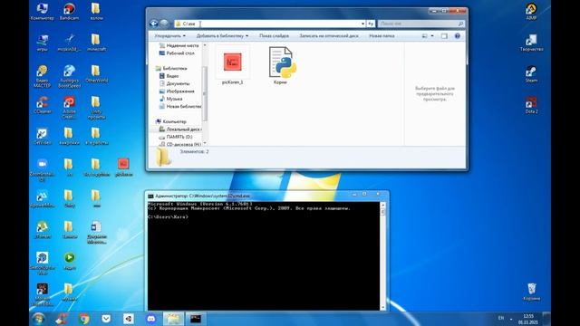Click the Explorer search box
The image size is (580, 326).
coord(420,24)
